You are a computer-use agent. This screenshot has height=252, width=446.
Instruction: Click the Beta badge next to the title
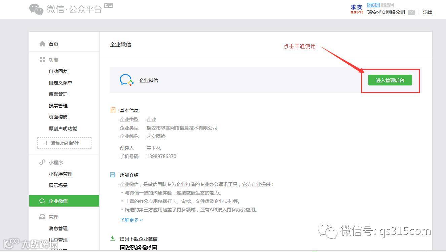(x=108, y=5)
